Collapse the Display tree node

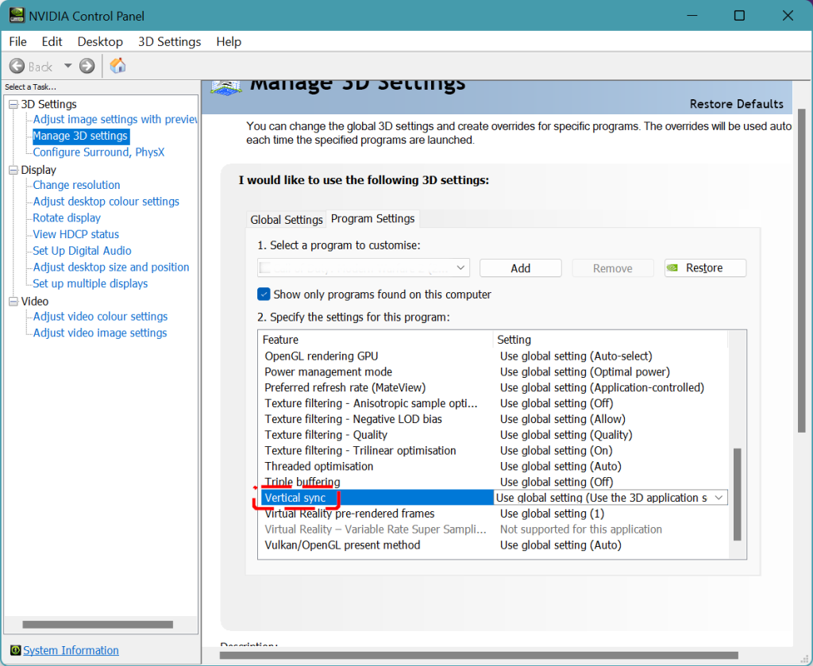(x=13, y=170)
